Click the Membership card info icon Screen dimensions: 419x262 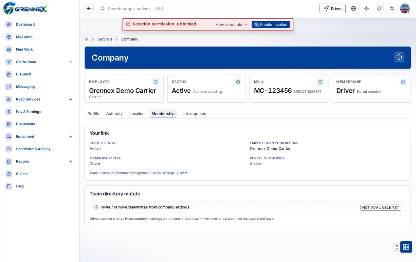[x=403, y=82]
